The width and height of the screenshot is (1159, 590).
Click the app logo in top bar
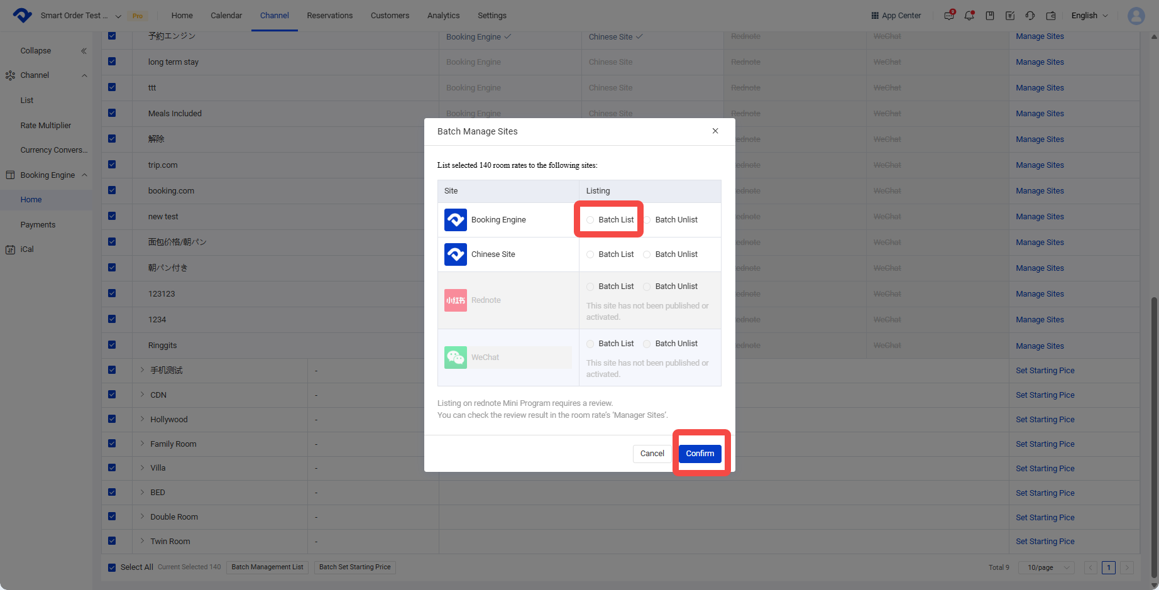coord(23,15)
